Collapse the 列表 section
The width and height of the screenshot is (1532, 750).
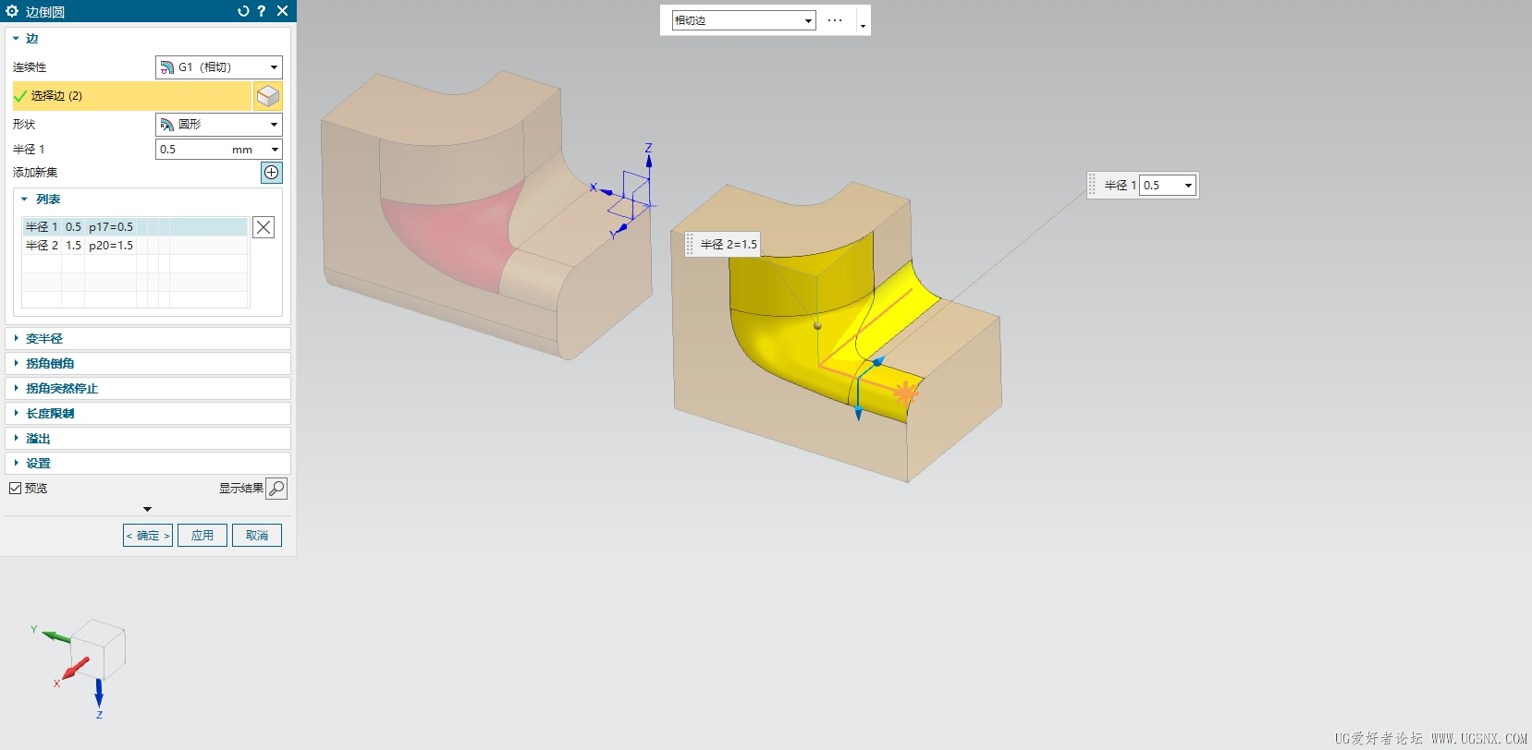tap(25, 200)
